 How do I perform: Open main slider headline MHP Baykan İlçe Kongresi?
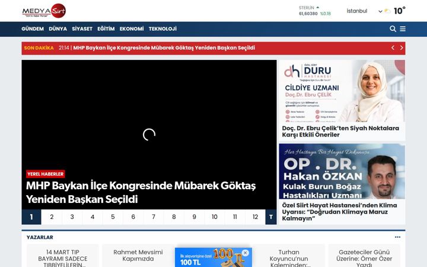(141, 192)
